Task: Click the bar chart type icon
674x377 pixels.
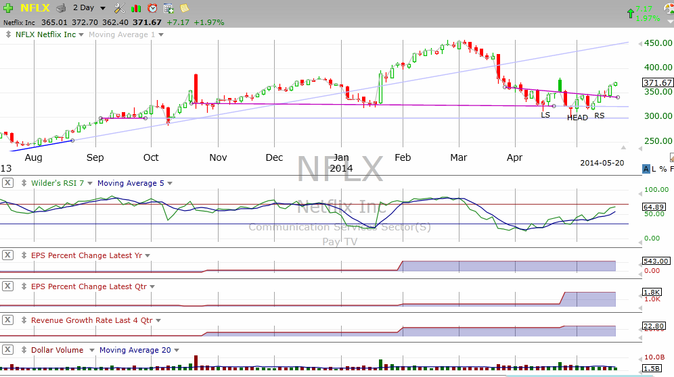Action: (x=137, y=8)
